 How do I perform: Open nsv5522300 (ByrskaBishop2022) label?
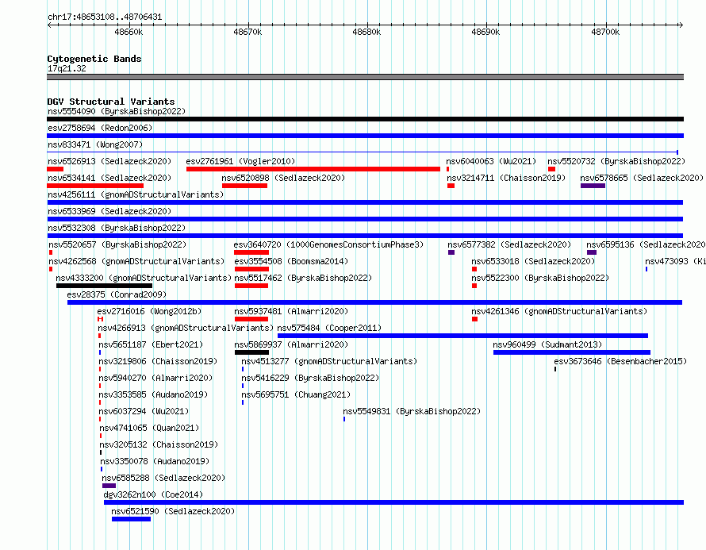point(540,278)
